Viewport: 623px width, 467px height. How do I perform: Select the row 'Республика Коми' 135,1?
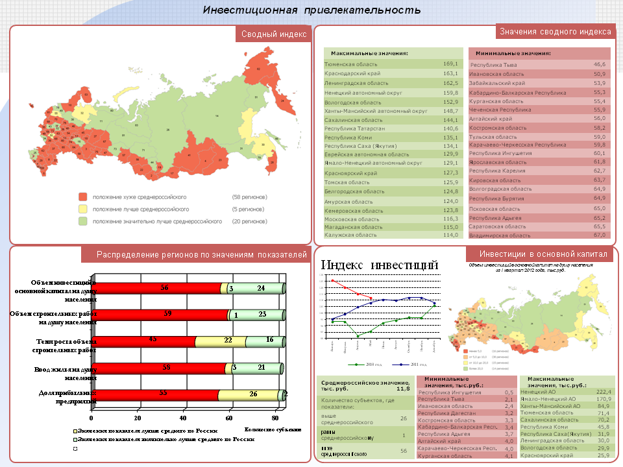click(393, 138)
